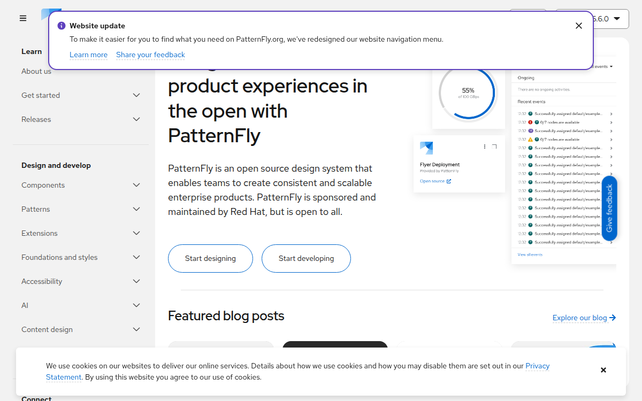The height and width of the screenshot is (401, 642).
Task: Click the Learn section title in sidebar
Action: pyautogui.click(x=32, y=51)
